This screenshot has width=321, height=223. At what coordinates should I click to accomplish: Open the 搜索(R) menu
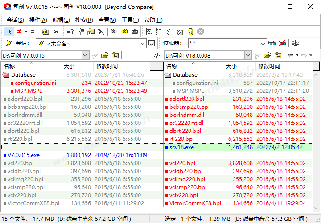point(84,20)
